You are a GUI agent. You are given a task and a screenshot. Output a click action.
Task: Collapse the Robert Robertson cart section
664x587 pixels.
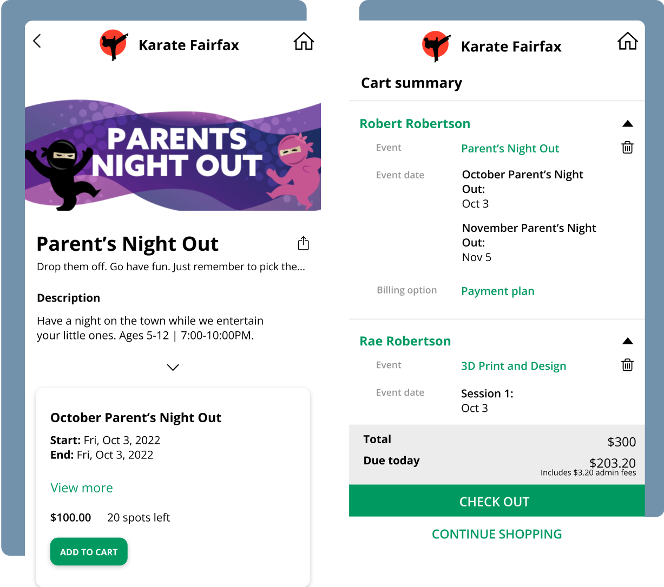(627, 124)
